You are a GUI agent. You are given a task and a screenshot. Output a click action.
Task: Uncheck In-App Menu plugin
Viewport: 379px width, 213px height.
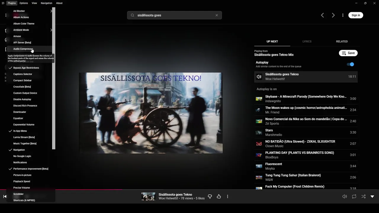coord(20,131)
